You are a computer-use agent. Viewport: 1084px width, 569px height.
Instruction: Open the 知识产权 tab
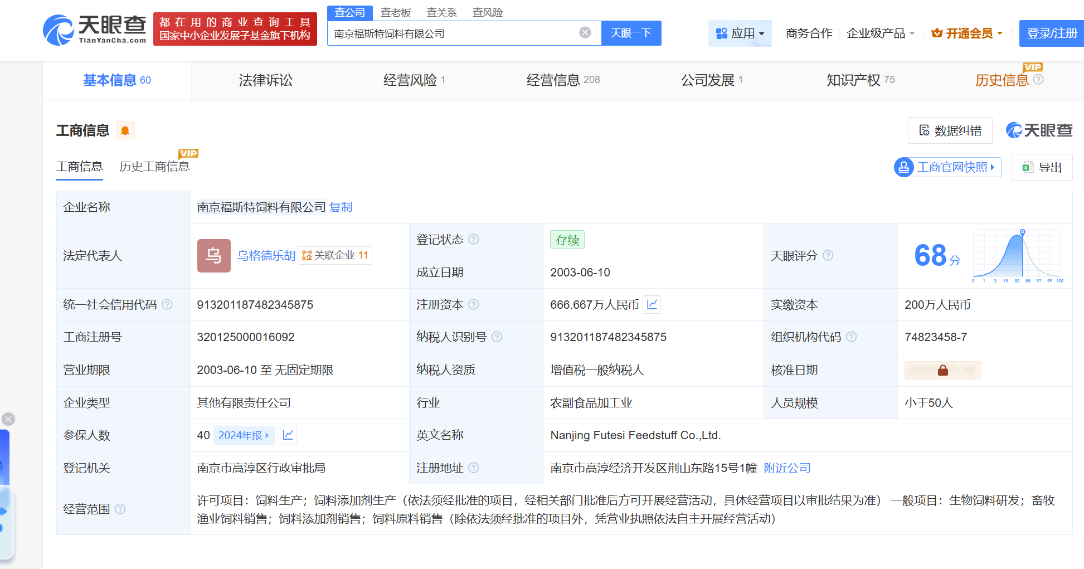pyautogui.click(x=859, y=80)
